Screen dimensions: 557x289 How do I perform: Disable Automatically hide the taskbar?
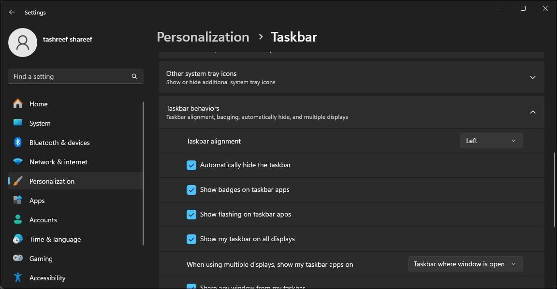[x=191, y=165]
